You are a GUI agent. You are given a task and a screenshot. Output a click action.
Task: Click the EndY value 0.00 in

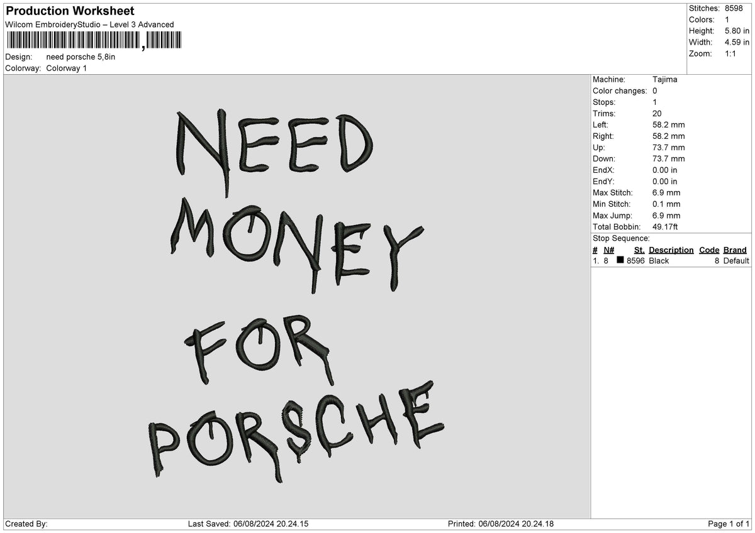(x=665, y=182)
